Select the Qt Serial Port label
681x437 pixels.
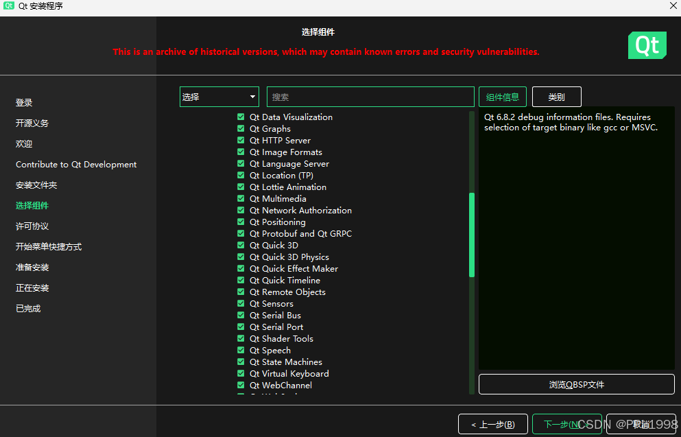click(x=276, y=327)
